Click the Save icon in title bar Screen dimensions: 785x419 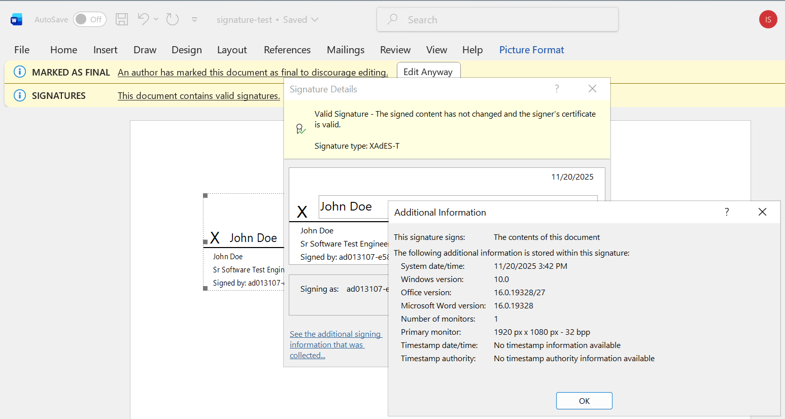122,20
